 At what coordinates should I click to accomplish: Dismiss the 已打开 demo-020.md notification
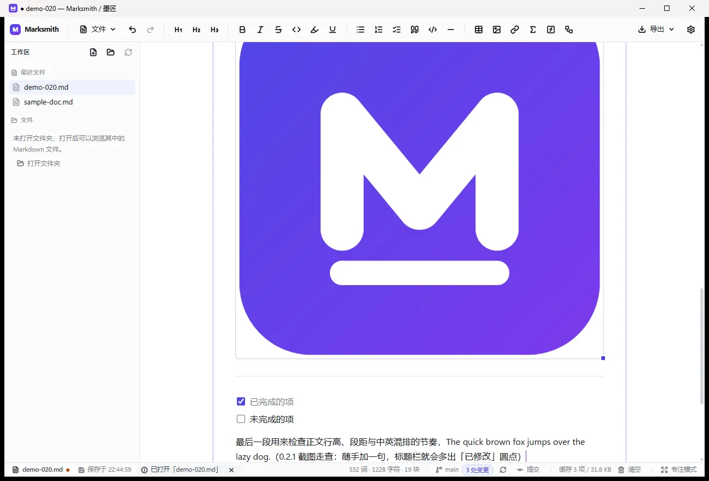point(231,470)
